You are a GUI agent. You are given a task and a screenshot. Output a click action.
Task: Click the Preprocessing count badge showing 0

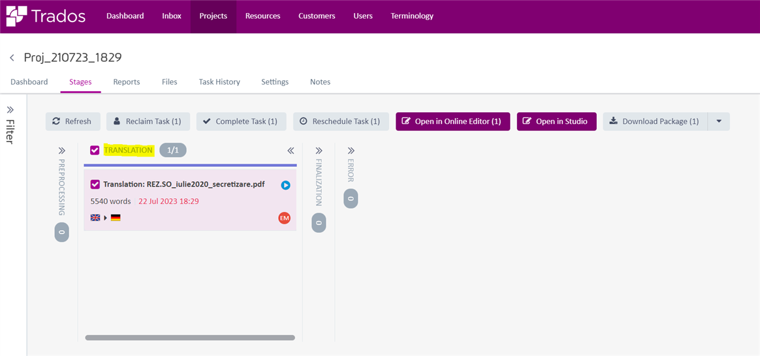pyautogui.click(x=61, y=232)
